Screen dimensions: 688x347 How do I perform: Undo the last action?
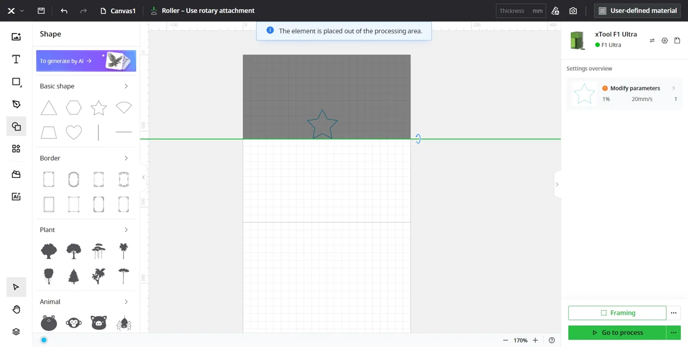click(x=64, y=10)
